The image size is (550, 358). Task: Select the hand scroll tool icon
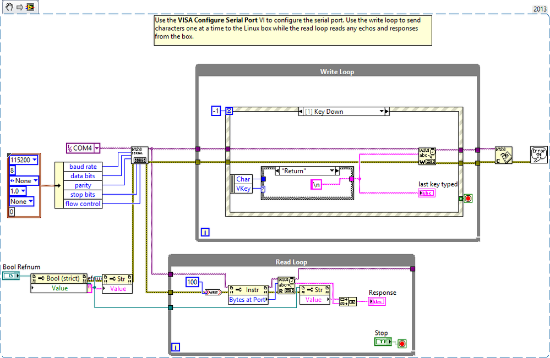(9, 6)
